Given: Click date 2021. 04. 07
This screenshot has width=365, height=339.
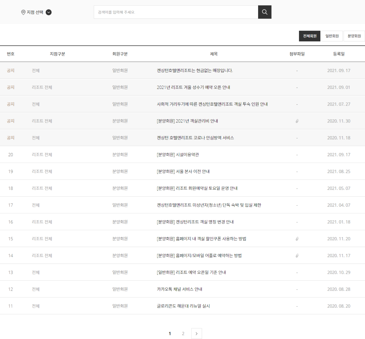Looking at the screenshot, I should click(x=339, y=205).
